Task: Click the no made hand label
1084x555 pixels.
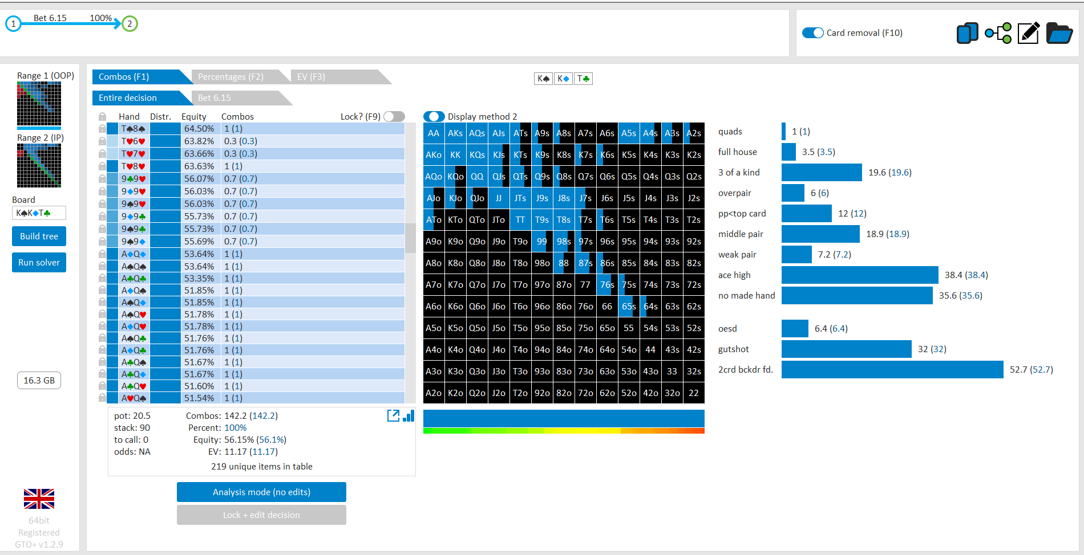Action: pyautogui.click(x=747, y=296)
